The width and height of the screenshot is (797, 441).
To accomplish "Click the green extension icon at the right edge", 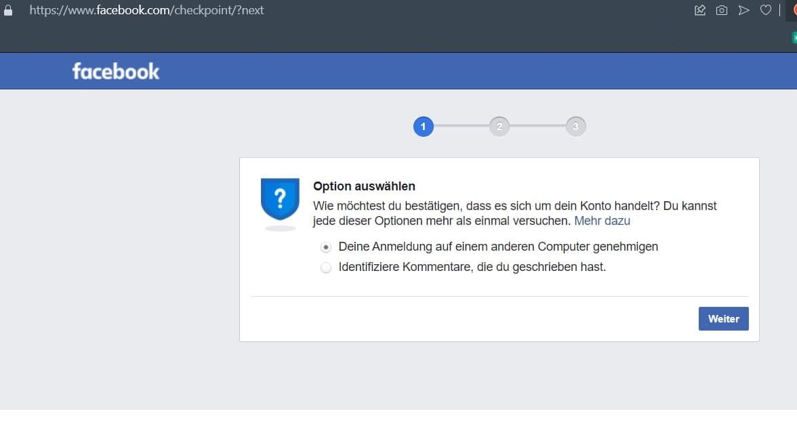I will 794,38.
